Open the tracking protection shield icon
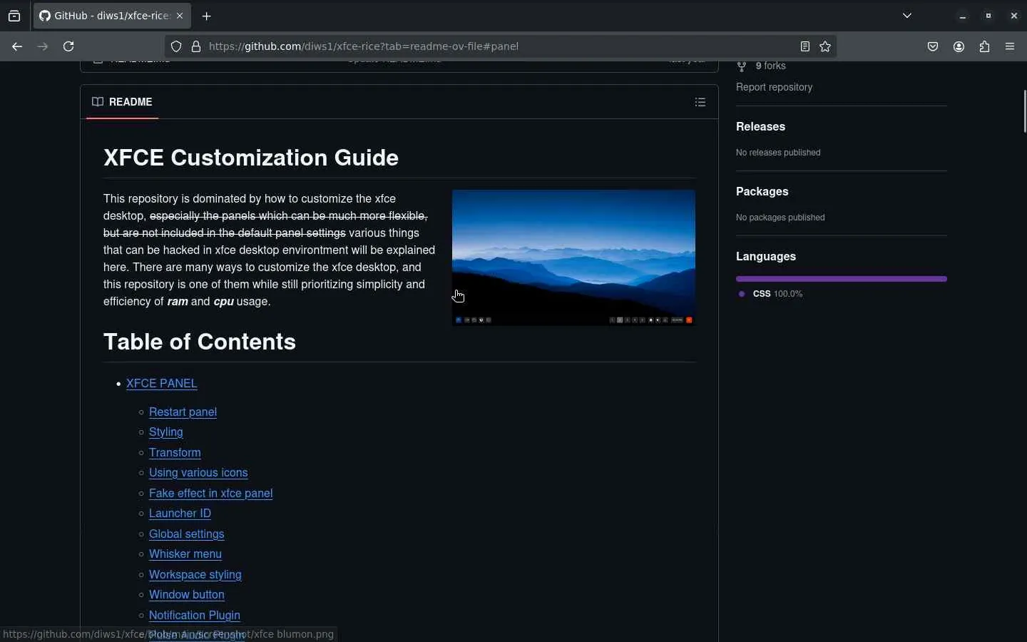Screen dimensions: 1027x642 (x=176, y=46)
